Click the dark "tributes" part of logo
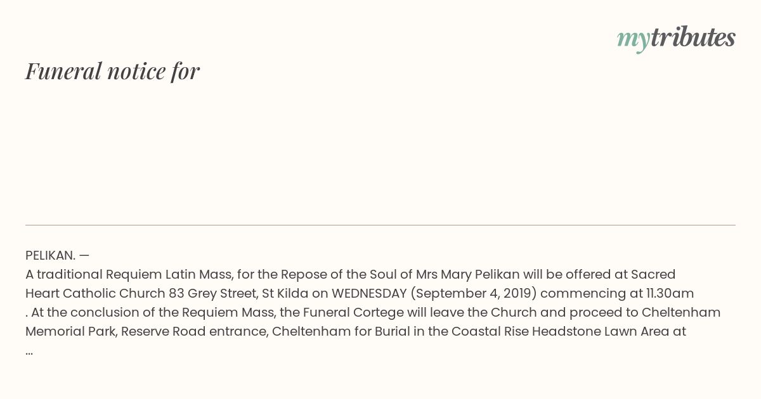This screenshot has height=399, width=761. [x=693, y=37]
